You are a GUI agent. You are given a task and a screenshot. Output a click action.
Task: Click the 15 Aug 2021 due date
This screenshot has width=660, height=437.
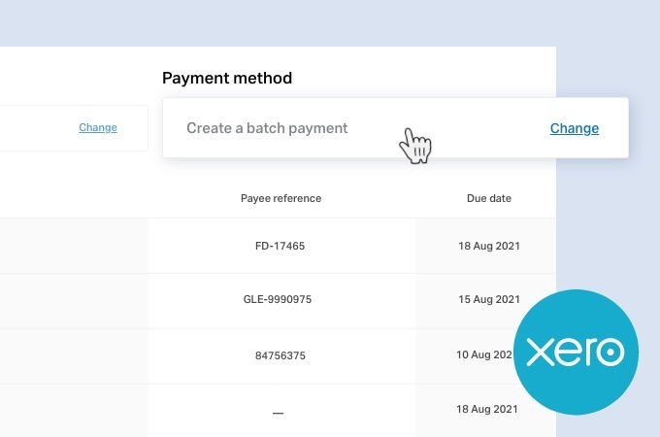[489, 299]
